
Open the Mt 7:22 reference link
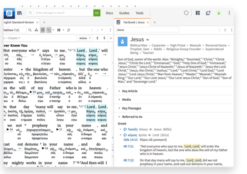129,160
